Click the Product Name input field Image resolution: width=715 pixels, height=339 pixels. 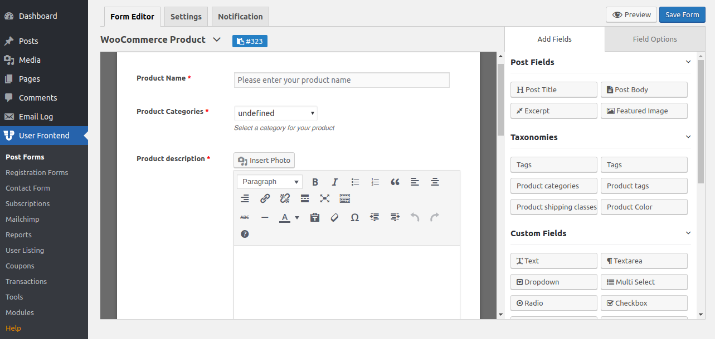coord(342,80)
